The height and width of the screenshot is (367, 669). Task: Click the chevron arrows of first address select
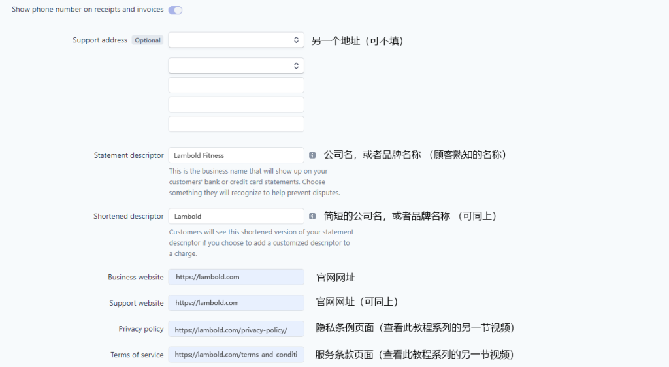[x=296, y=40]
